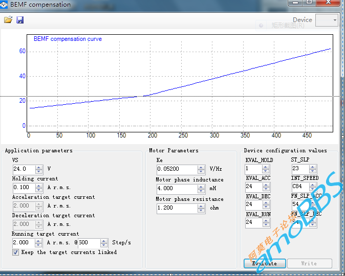Increase KVAL_DEC with up arrow
Screen dimensions: 345x276
[266, 203]
